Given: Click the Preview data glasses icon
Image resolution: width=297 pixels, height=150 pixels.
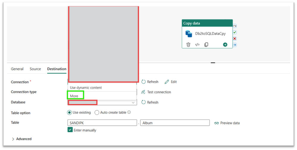Looking at the screenshot, I should pos(216,123).
